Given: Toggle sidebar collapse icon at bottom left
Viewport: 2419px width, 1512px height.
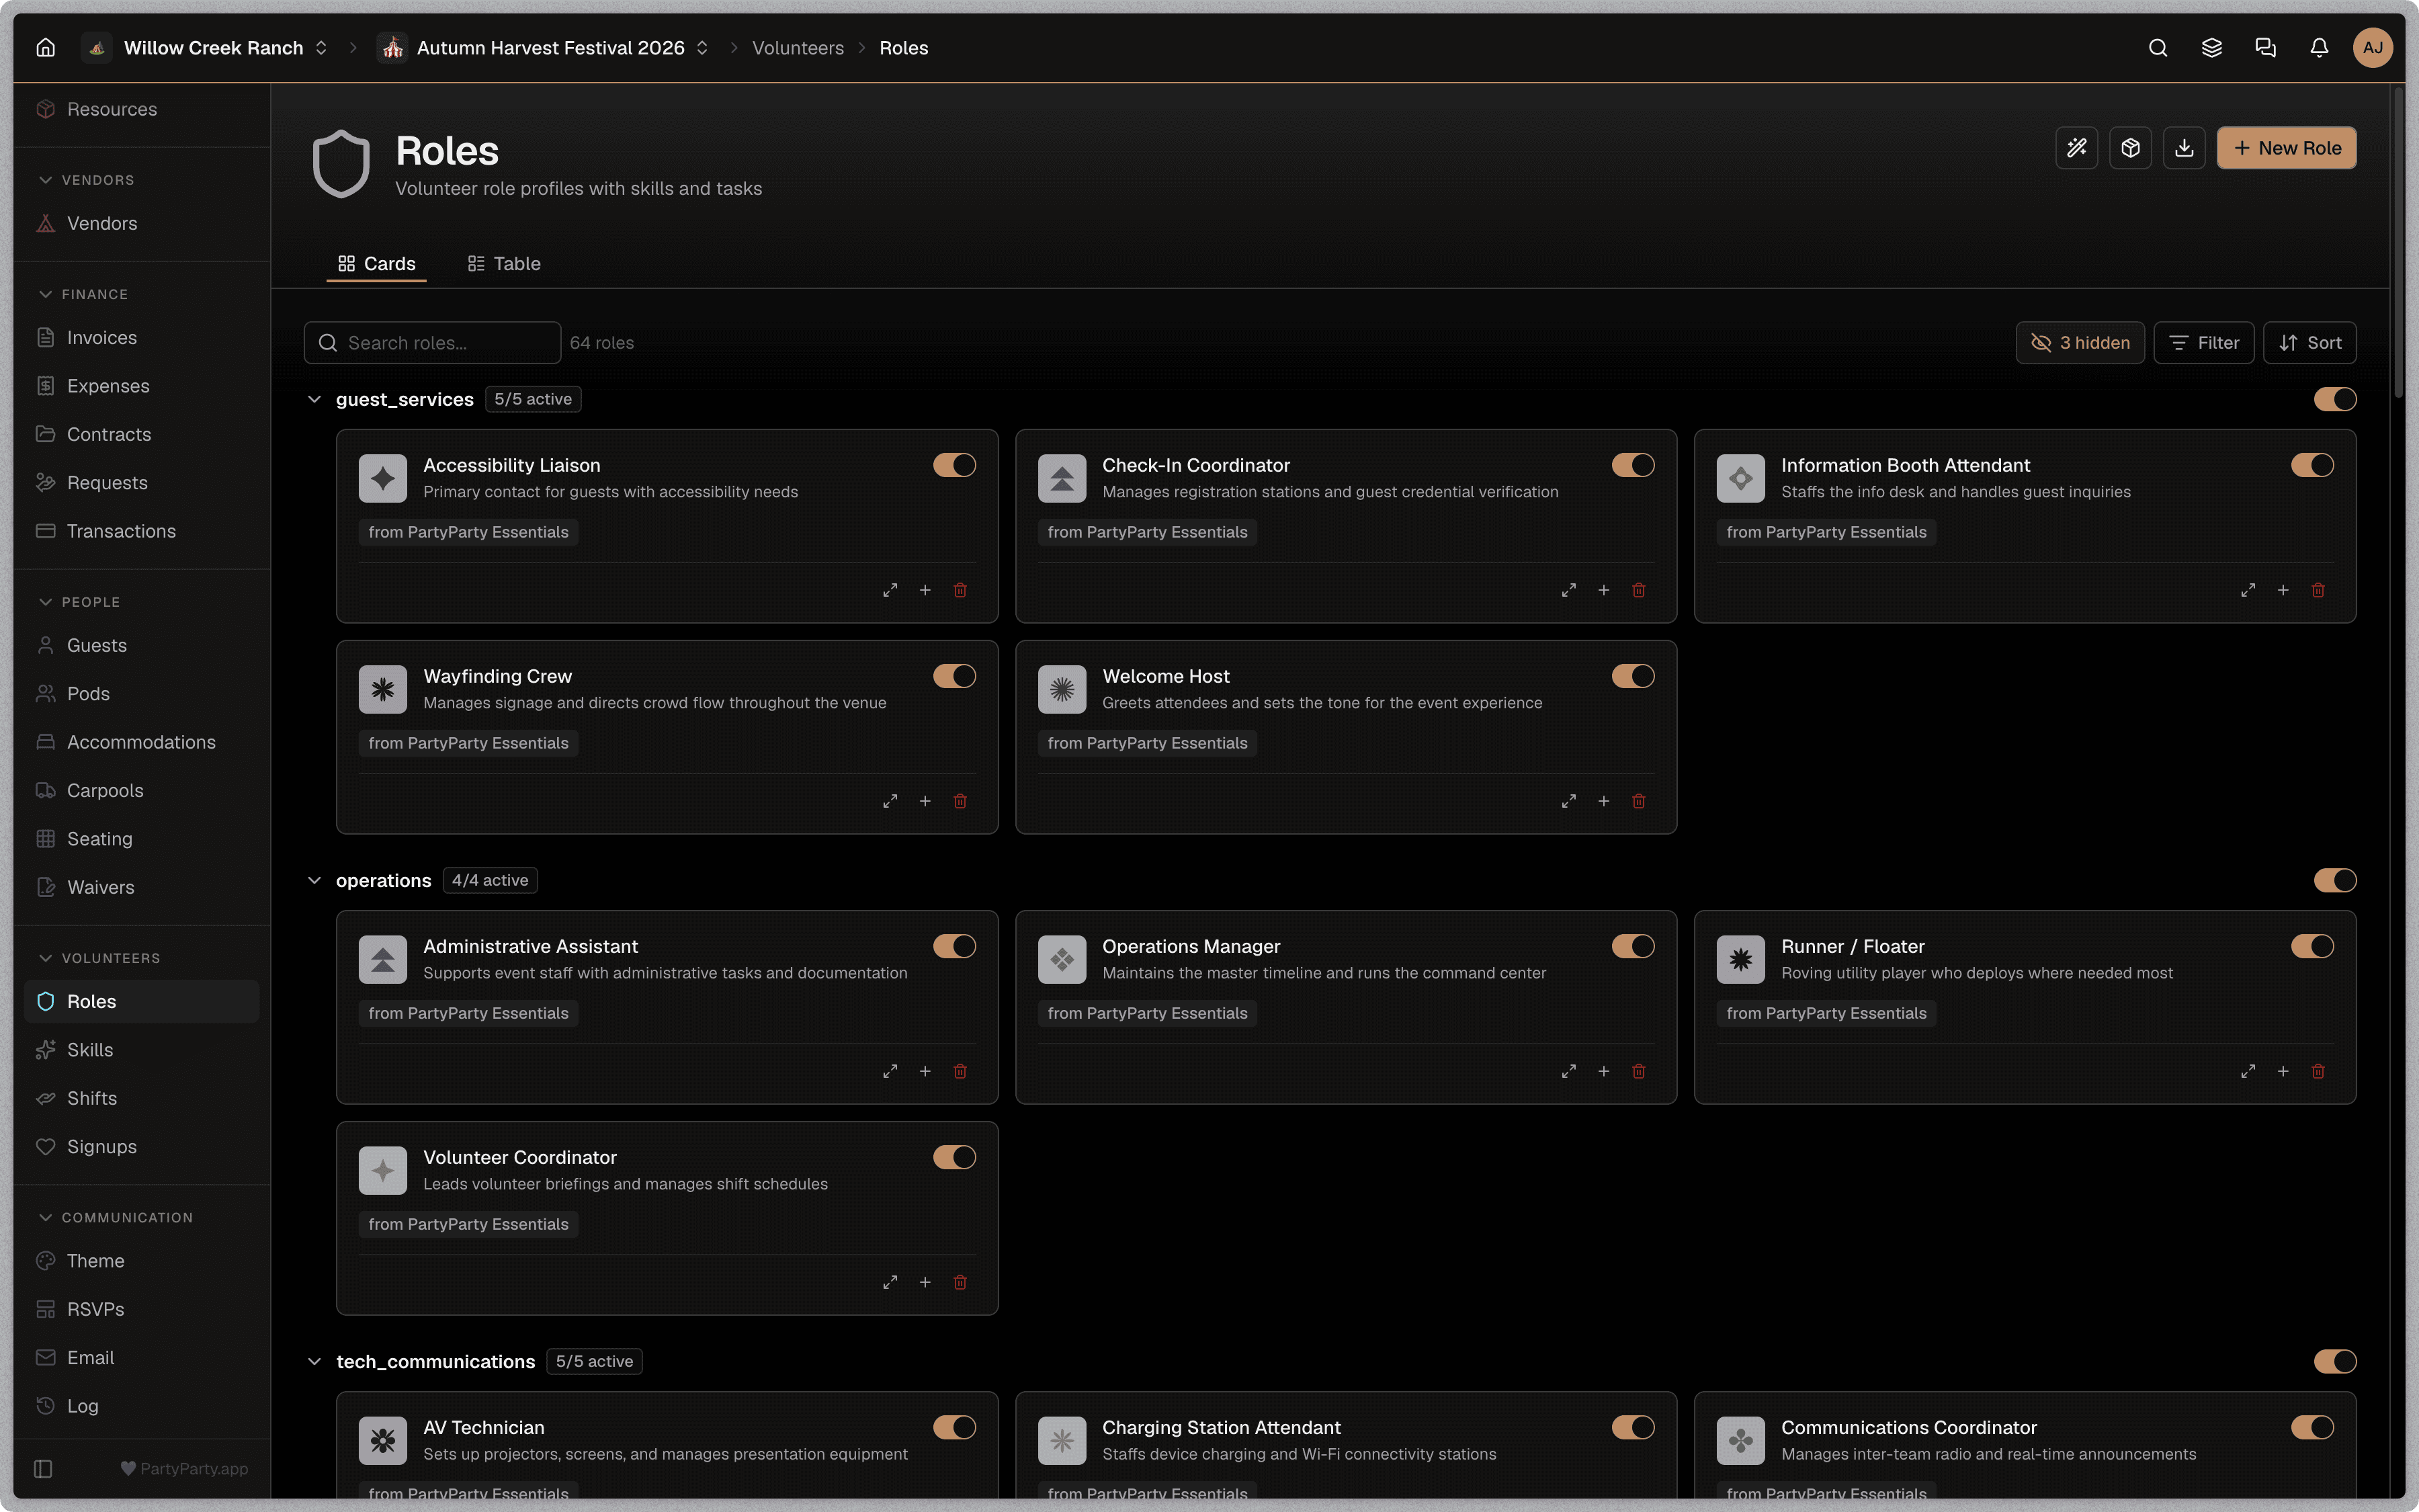Looking at the screenshot, I should click(43, 1468).
